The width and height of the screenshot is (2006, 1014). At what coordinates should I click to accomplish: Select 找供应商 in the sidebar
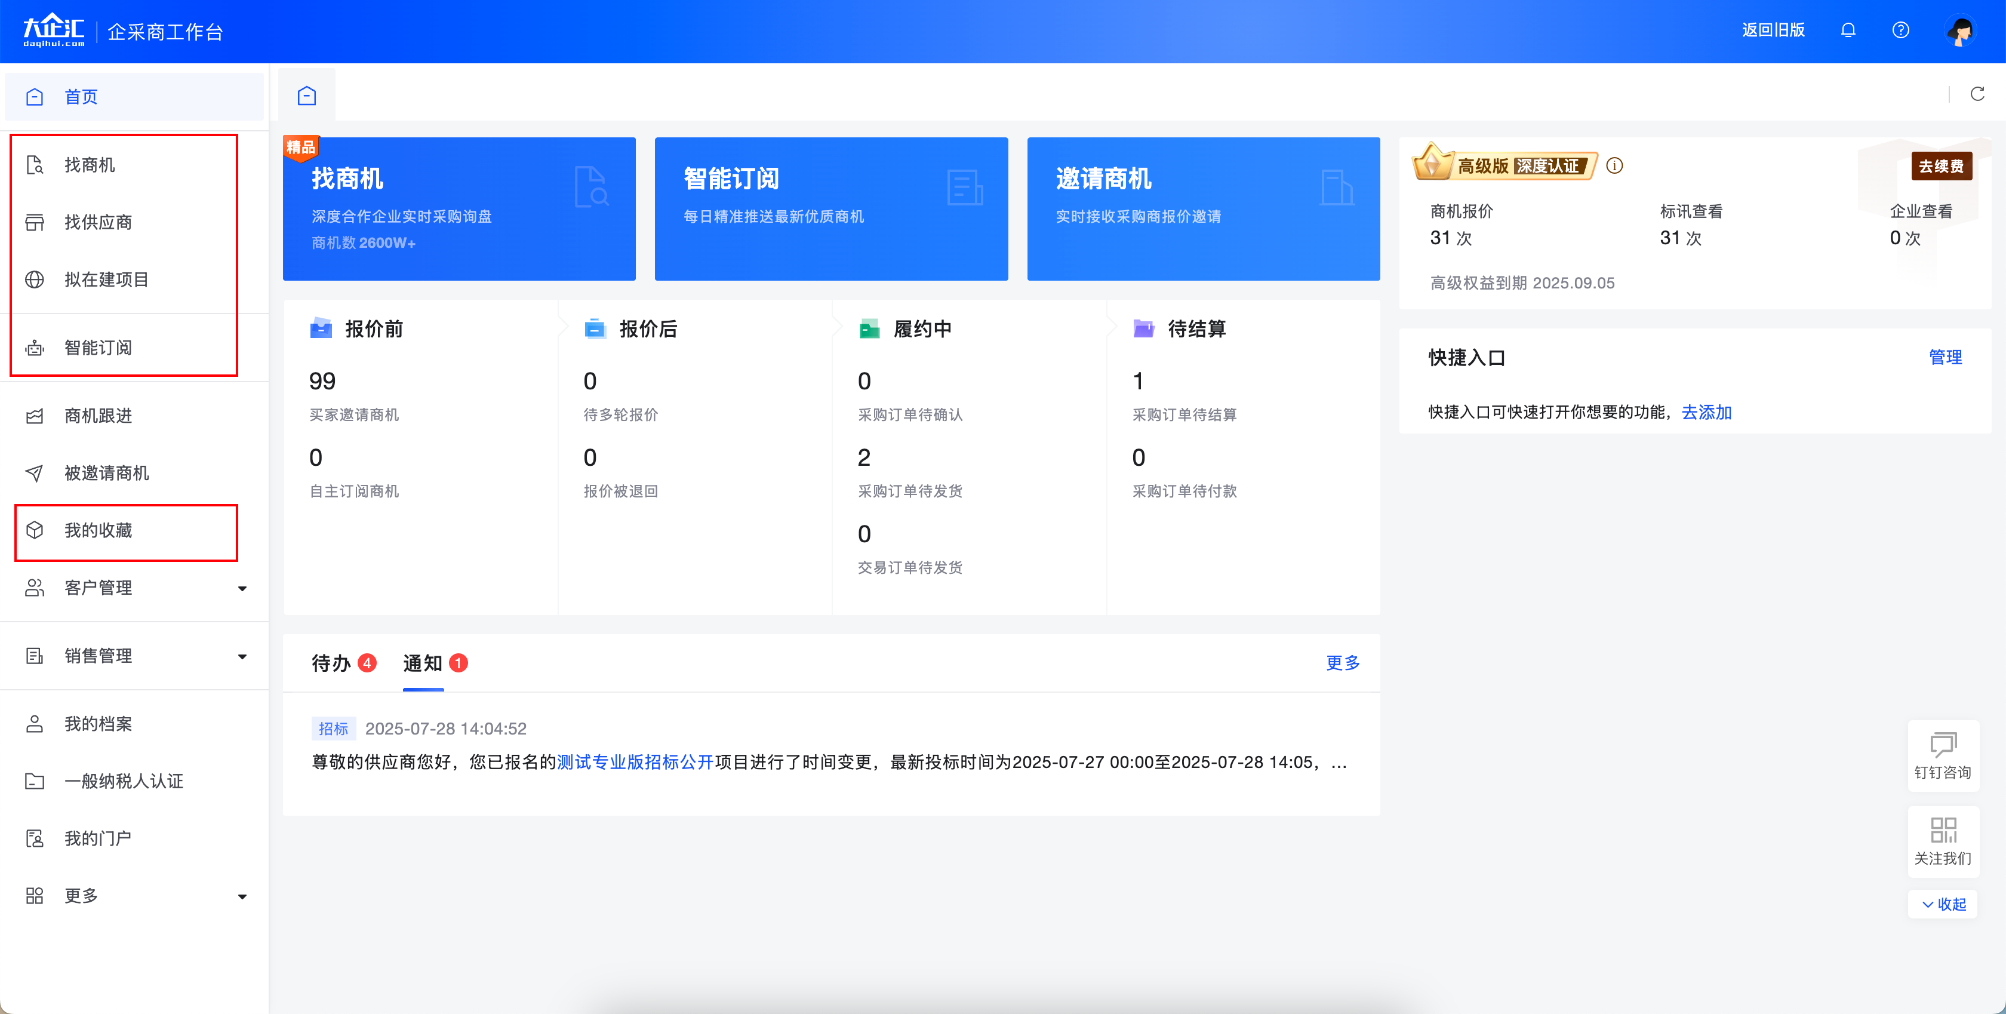click(x=99, y=222)
